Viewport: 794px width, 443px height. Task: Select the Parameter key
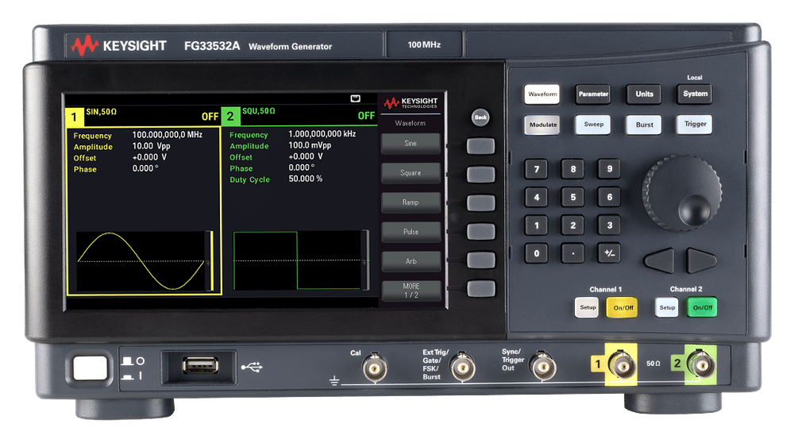(x=593, y=94)
